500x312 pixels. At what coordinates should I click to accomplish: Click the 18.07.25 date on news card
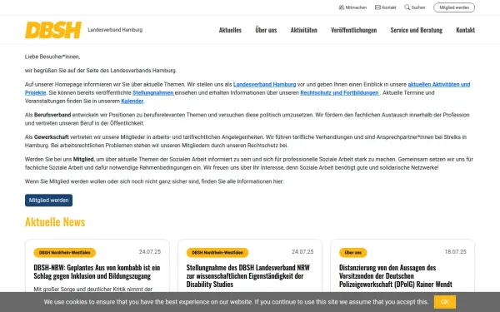click(x=455, y=252)
